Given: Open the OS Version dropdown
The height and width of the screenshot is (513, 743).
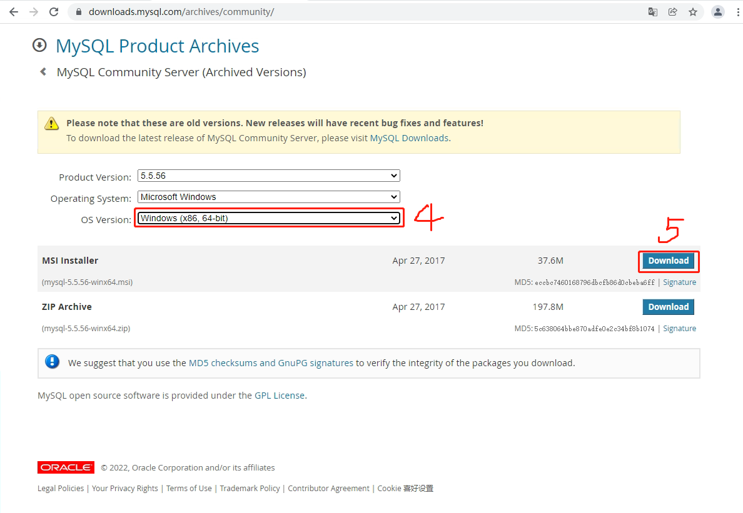Looking at the screenshot, I should pos(269,218).
